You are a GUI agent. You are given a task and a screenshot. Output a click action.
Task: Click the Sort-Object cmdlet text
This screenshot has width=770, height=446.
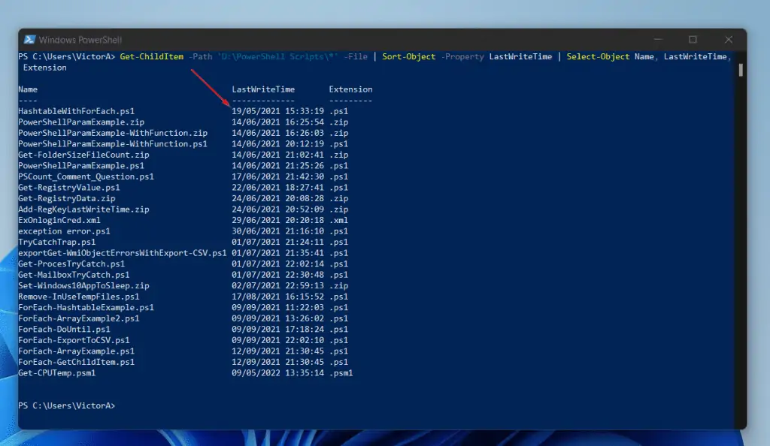pyautogui.click(x=408, y=56)
